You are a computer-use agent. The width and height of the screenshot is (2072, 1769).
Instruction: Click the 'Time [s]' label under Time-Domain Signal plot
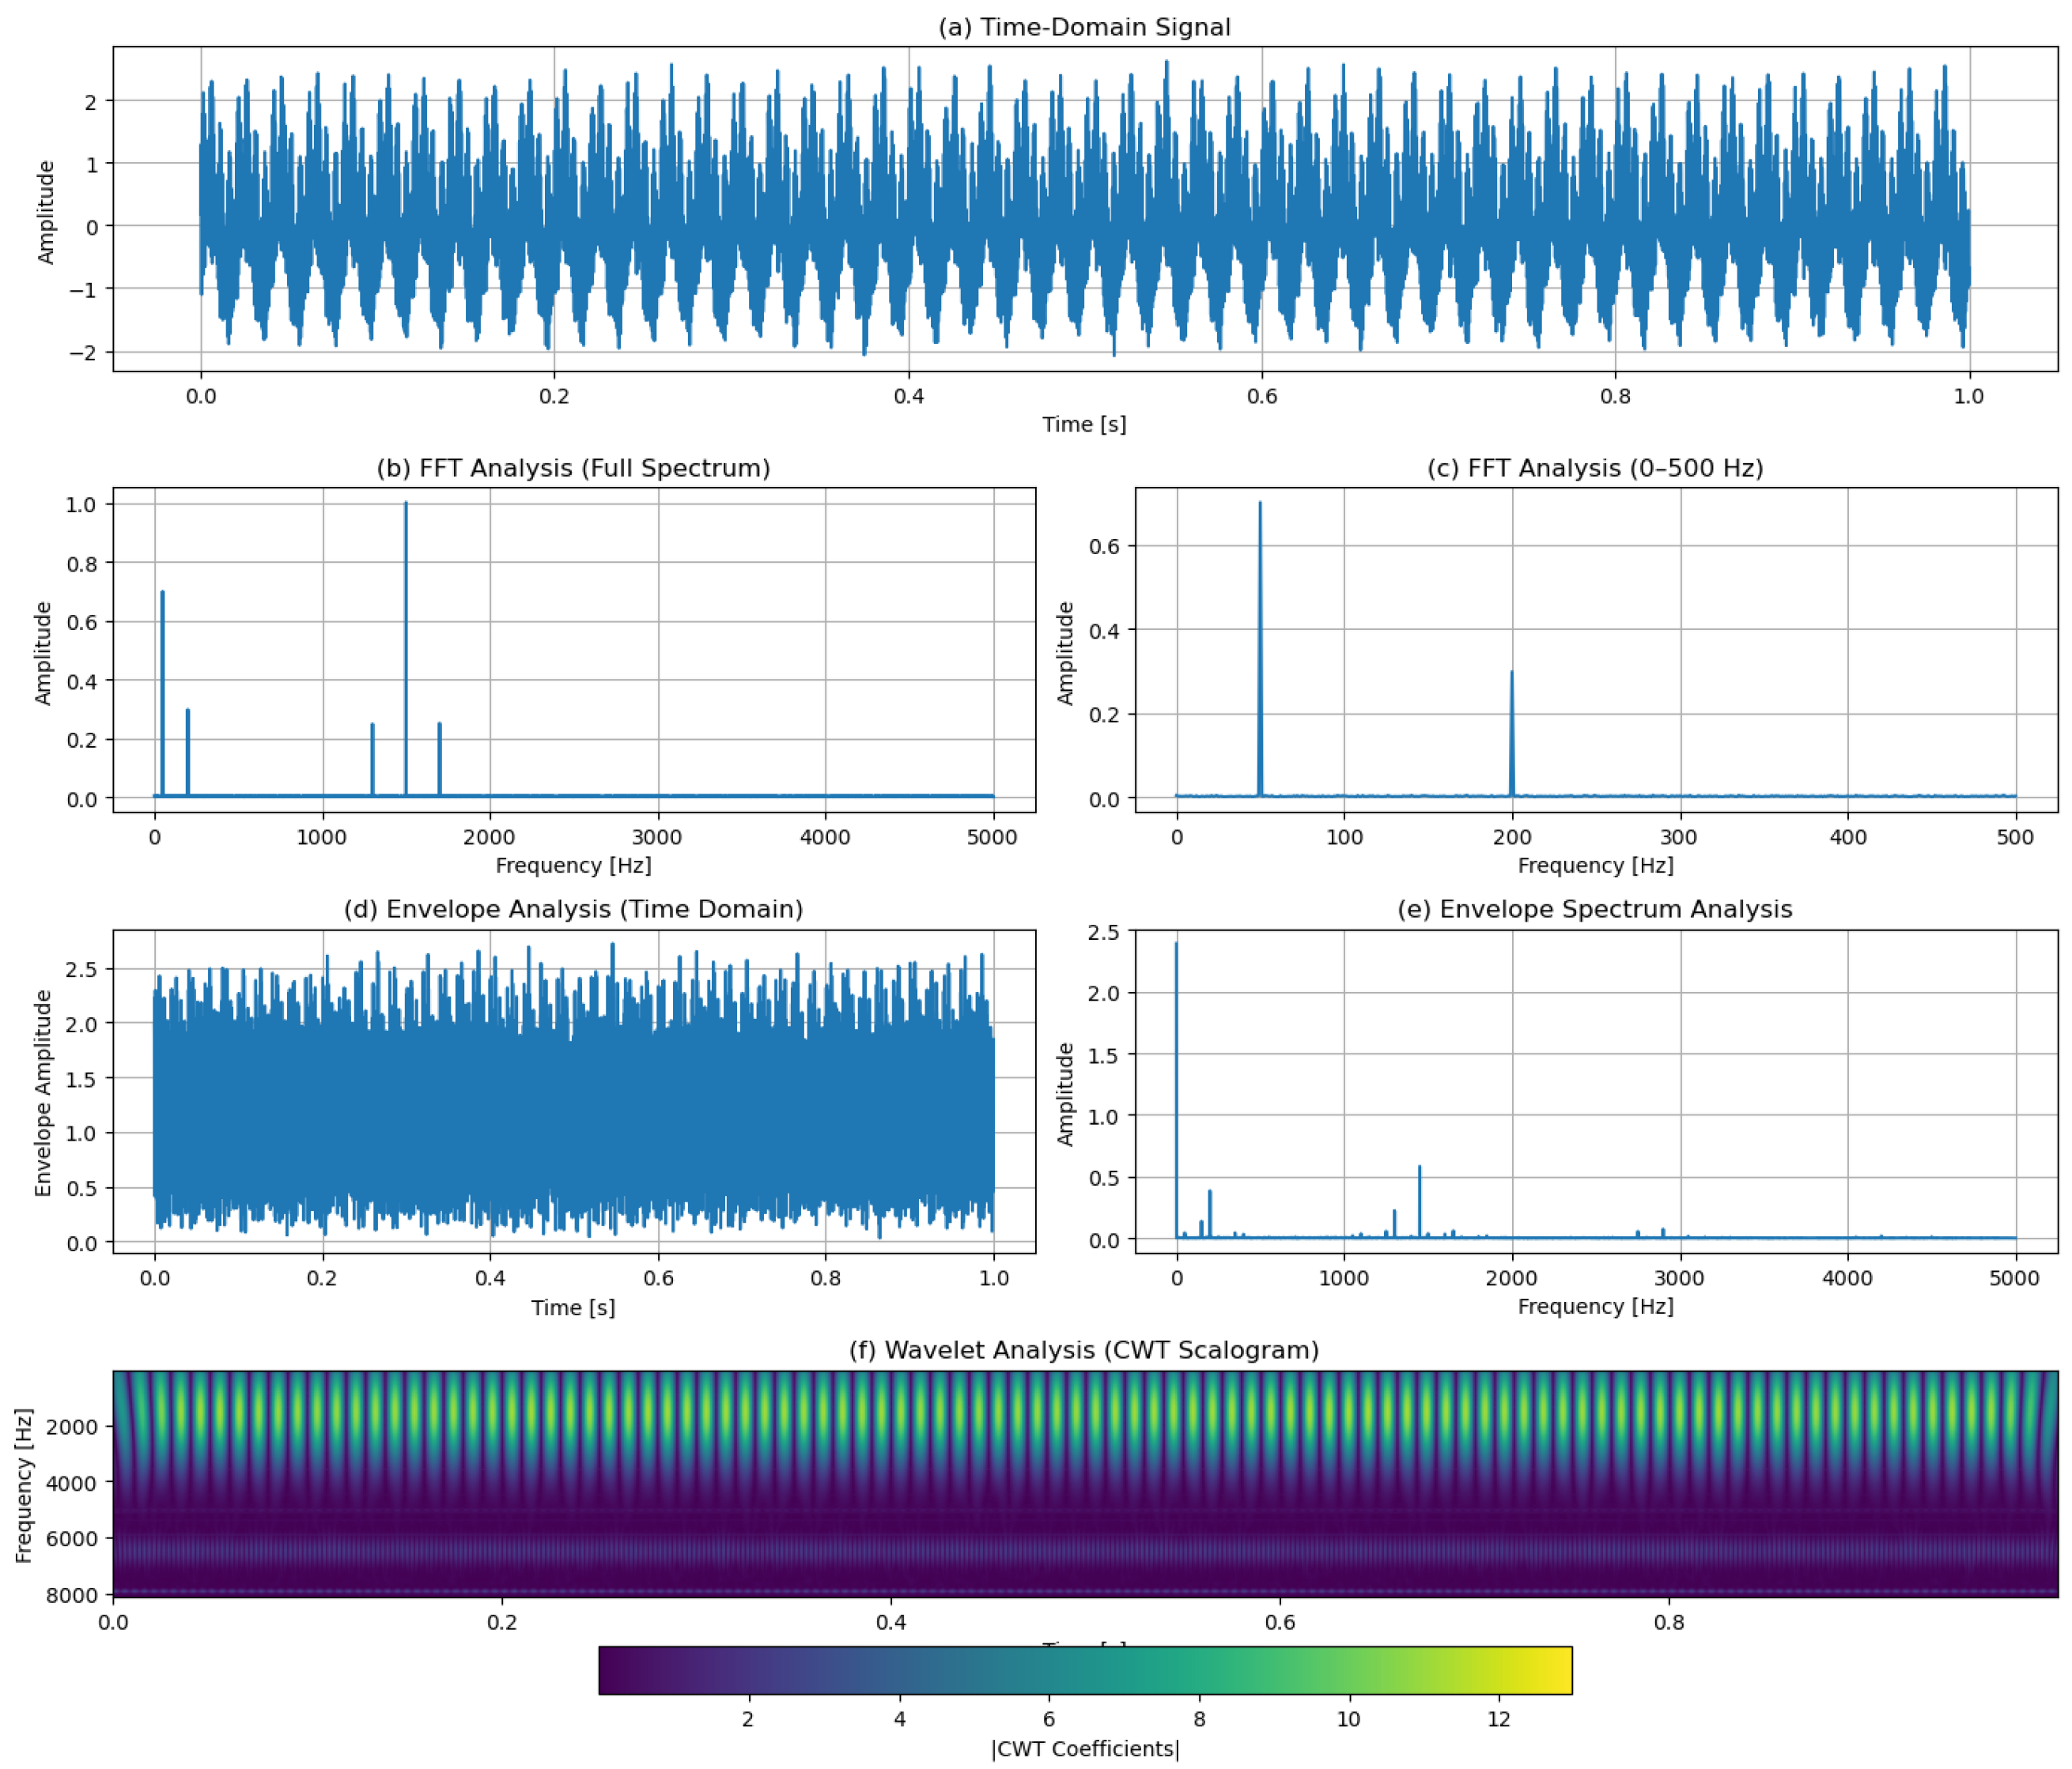(x=1084, y=424)
